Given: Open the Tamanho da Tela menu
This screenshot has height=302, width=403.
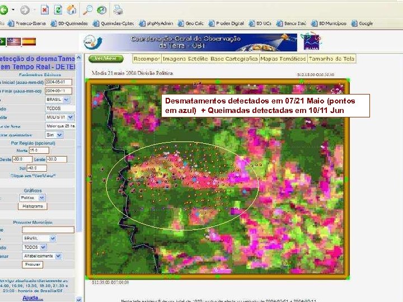Looking at the screenshot, I should (x=331, y=59).
